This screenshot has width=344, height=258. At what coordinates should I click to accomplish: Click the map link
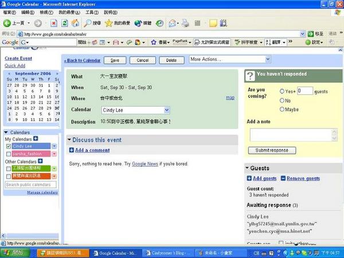coord(230,97)
